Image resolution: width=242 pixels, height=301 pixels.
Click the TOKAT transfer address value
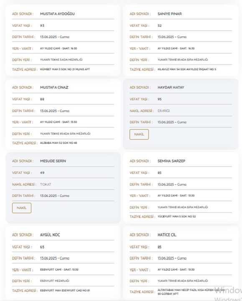click(x=46, y=184)
